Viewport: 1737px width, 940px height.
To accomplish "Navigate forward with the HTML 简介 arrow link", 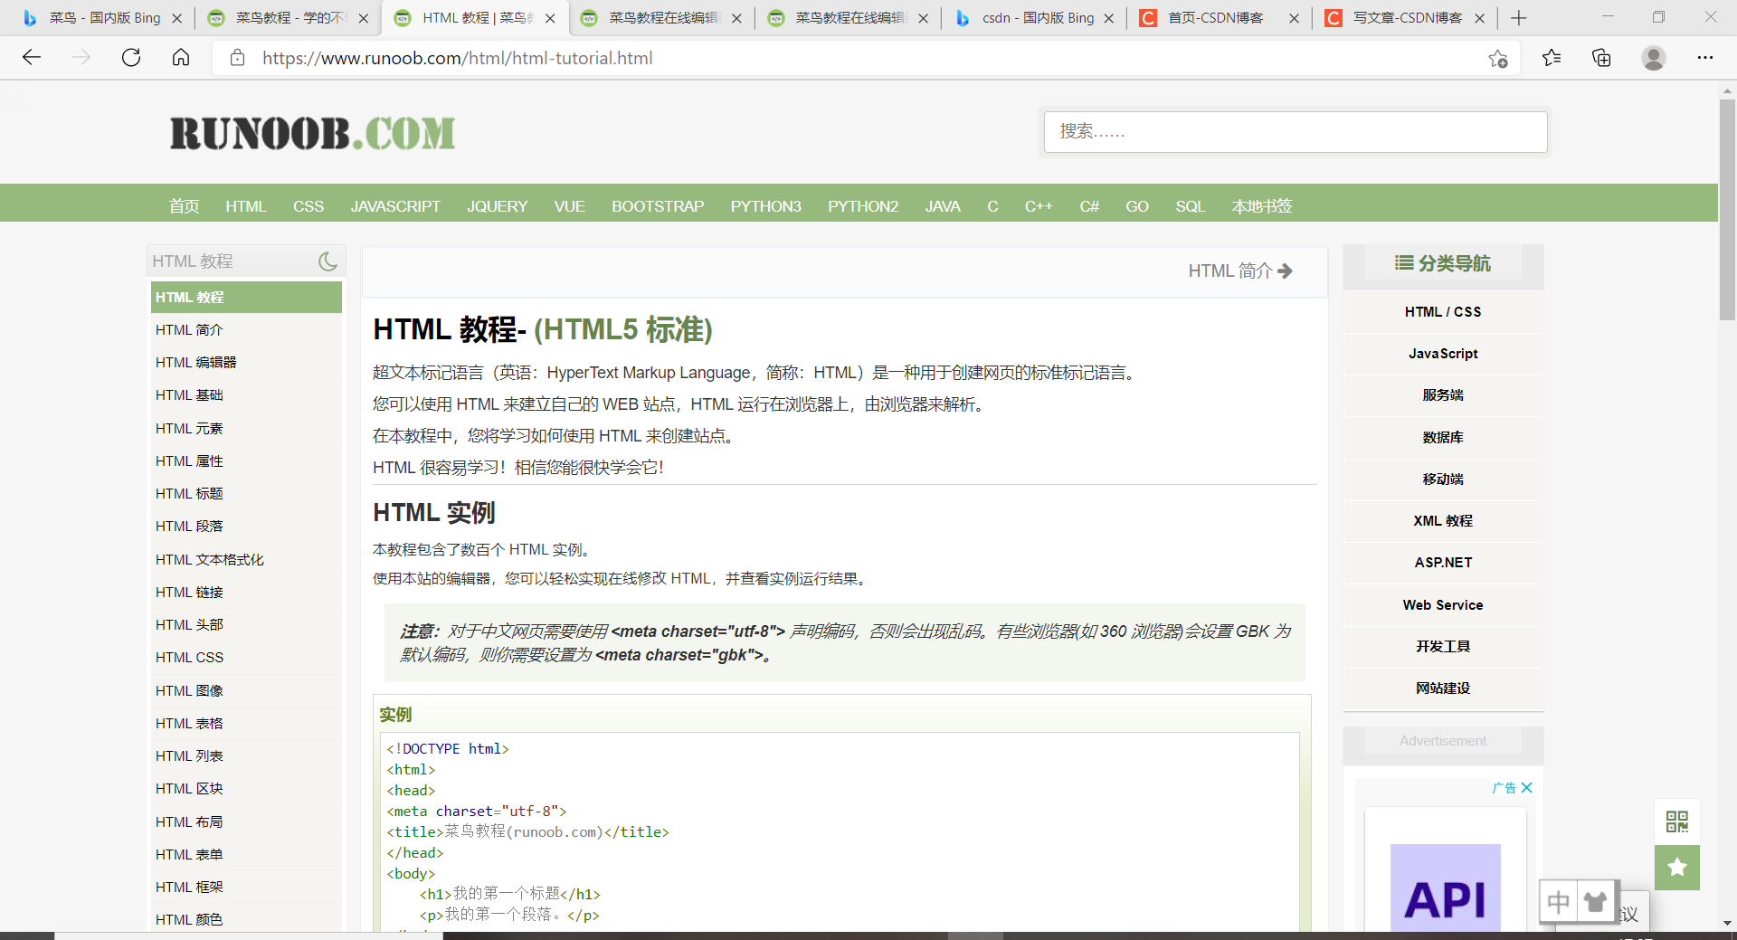I will 1240,271.
